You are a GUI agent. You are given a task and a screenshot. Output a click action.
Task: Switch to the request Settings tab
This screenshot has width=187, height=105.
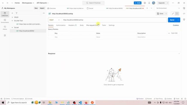coord(112,25)
